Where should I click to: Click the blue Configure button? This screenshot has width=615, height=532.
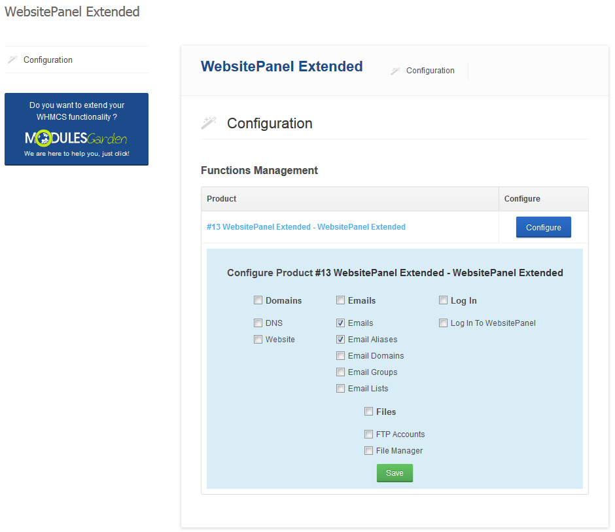[x=543, y=227]
